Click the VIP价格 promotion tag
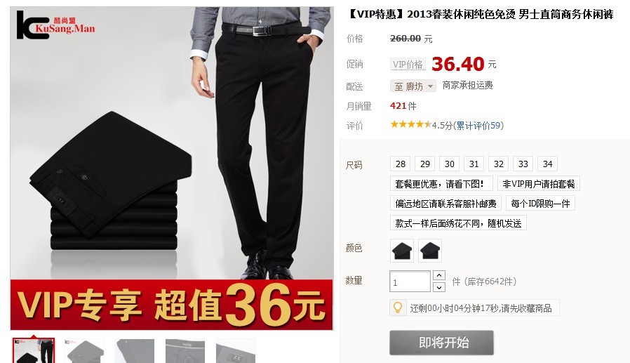Viewport: 630px width, 363px height. 408,65
